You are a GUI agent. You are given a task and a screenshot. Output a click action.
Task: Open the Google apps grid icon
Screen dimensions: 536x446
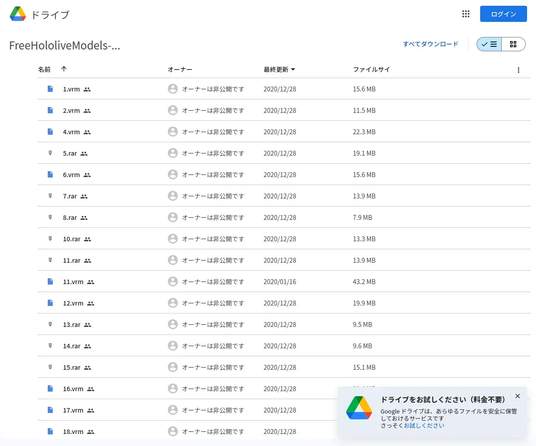(x=466, y=14)
